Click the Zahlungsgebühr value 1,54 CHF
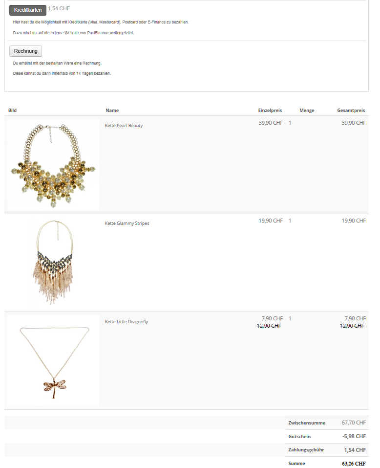 click(x=355, y=450)
